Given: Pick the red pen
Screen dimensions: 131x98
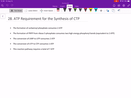Looking at the screenshot, I should coord(85,10).
